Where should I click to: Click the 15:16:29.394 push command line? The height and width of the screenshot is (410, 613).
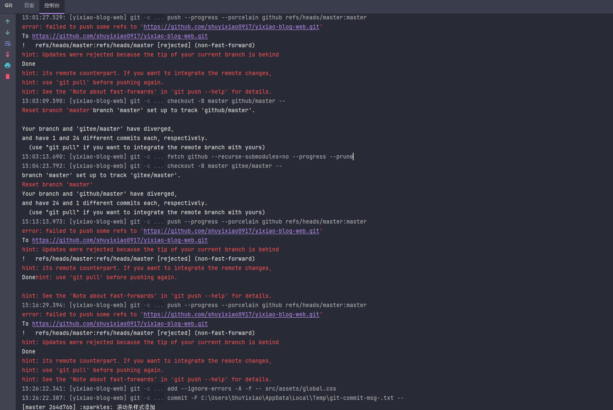[x=194, y=305]
